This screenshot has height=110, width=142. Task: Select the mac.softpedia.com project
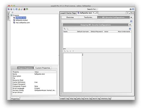tap(22, 22)
